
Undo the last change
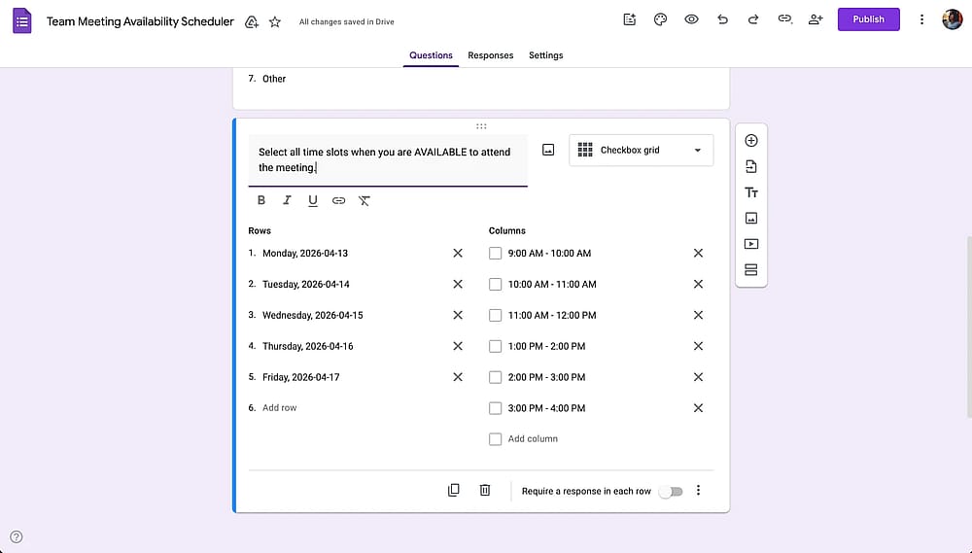pyautogui.click(x=722, y=19)
